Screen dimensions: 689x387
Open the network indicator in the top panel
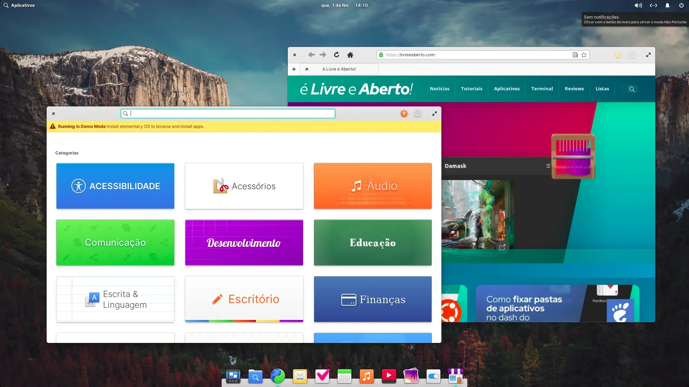coord(653,5)
